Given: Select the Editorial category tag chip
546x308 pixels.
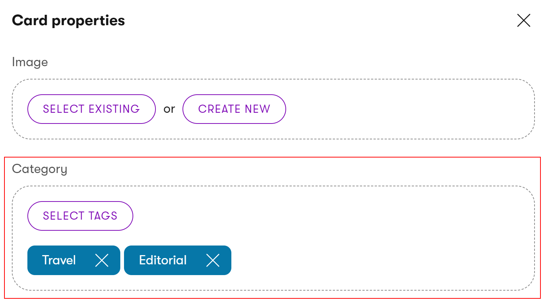Looking at the screenshot, I should (x=163, y=260).
